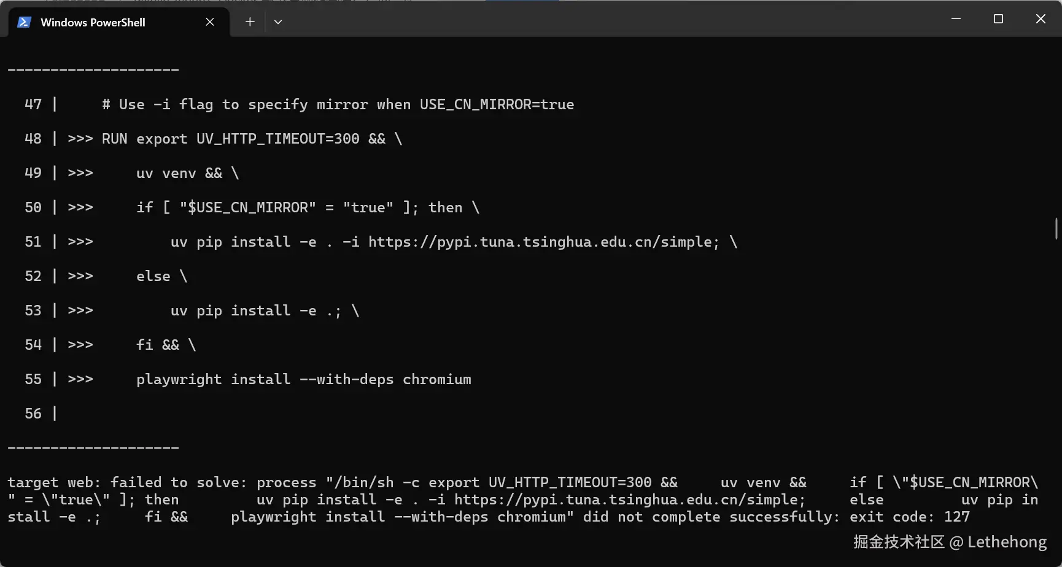
Task: Close the terminal window
Action: (1041, 19)
